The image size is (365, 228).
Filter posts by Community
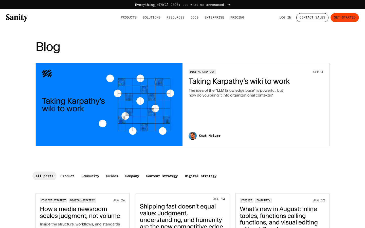point(90,176)
